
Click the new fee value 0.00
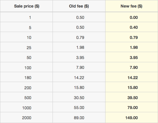134,17
